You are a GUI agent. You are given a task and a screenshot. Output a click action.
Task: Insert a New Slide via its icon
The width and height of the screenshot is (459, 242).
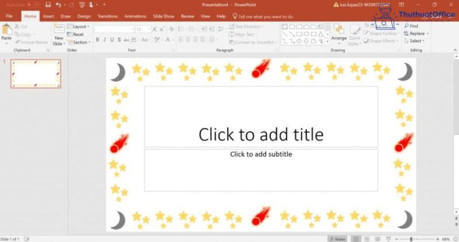pos(59,29)
